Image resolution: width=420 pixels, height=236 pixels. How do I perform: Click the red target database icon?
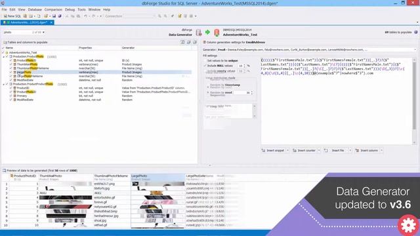pyautogui.click(x=217, y=33)
